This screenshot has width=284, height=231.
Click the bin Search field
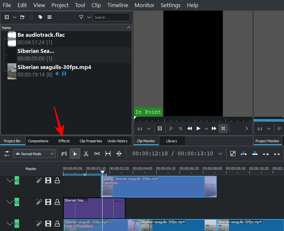tap(111, 17)
